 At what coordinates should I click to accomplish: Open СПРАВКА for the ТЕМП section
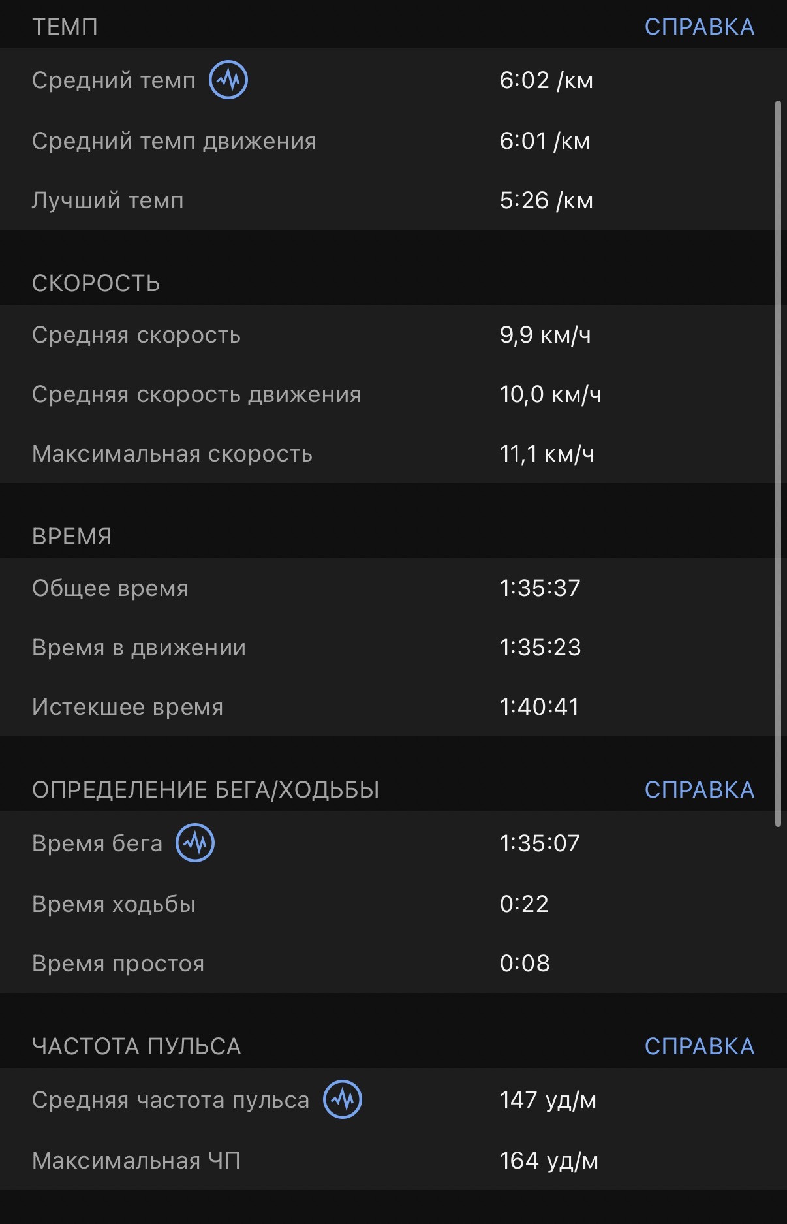(x=699, y=27)
